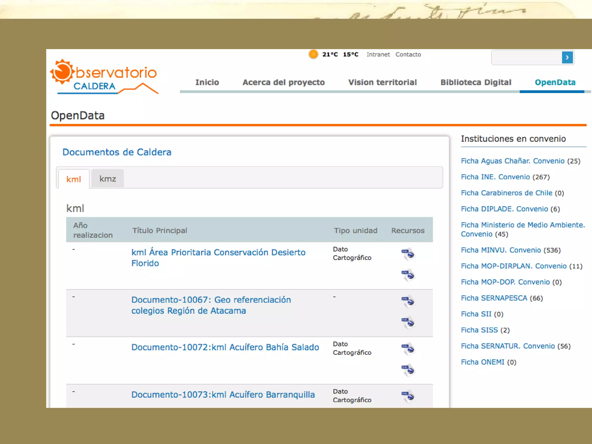Click the Intranet link

pyautogui.click(x=378, y=54)
